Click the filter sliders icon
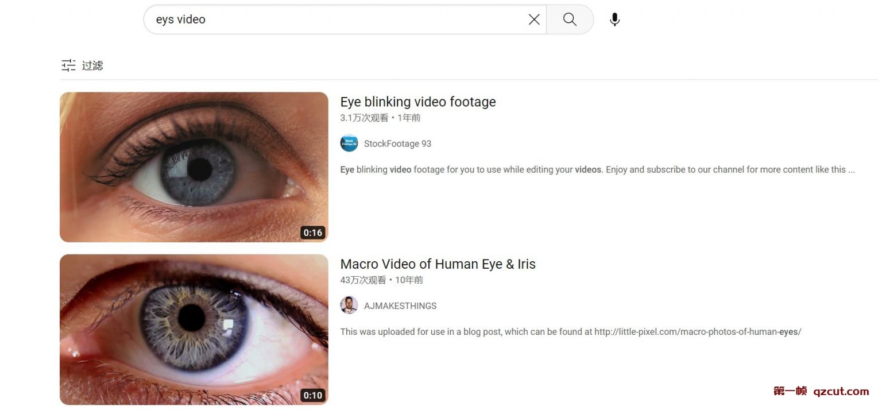The height and width of the screenshot is (410, 882). [x=68, y=65]
